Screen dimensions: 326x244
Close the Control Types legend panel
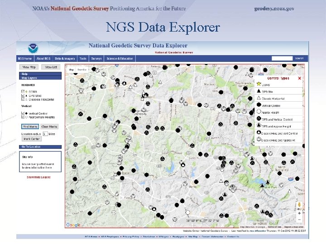coord(299,78)
